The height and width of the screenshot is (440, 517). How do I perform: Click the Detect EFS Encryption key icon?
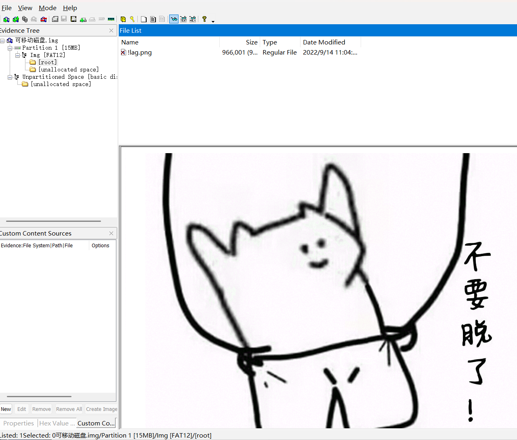(132, 19)
